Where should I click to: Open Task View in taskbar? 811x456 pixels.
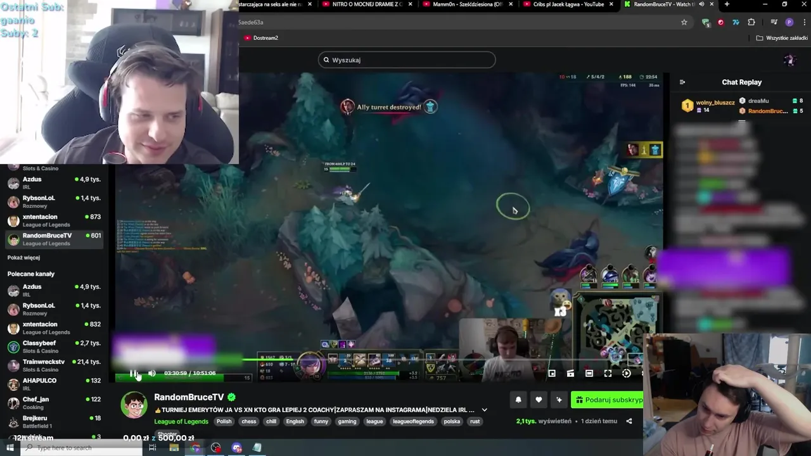point(153,448)
